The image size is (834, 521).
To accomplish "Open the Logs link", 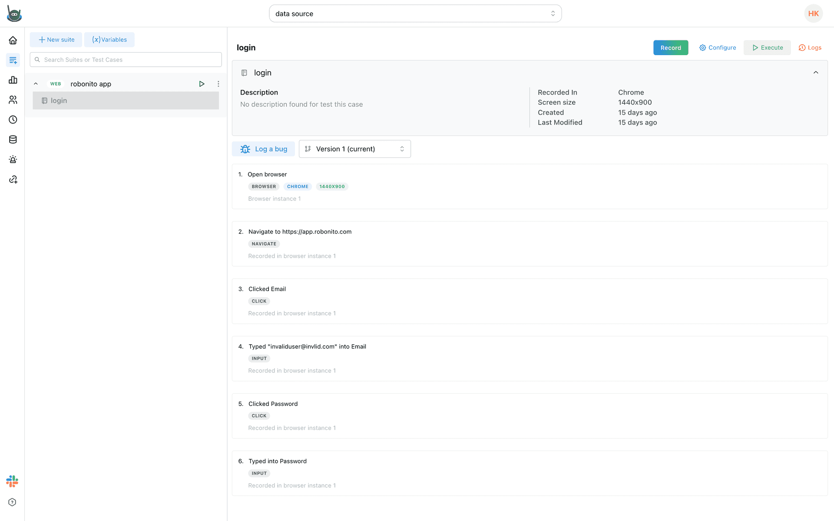I will coord(810,48).
